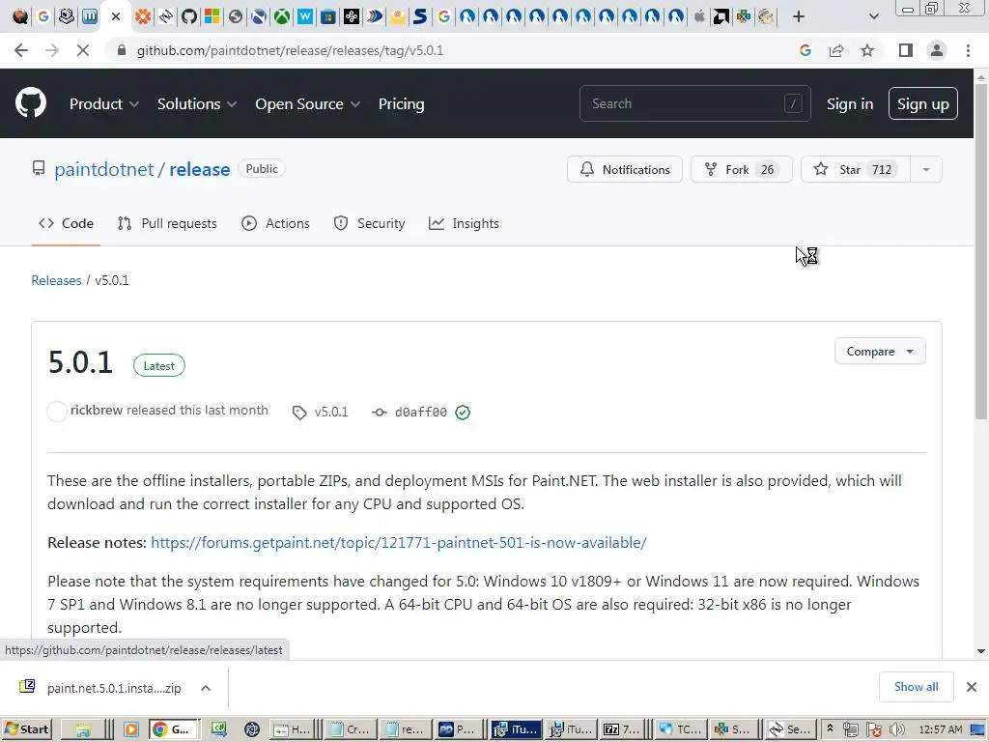Image resolution: width=989 pixels, height=742 pixels.
Task: Open a new browser tab
Action: pyautogui.click(x=799, y=16)
